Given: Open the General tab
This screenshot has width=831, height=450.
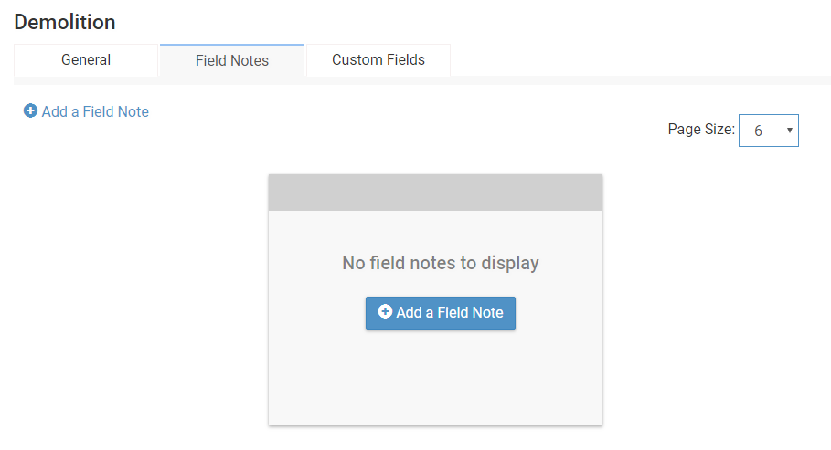Looking at the screenshot, I should click(86, 60).
